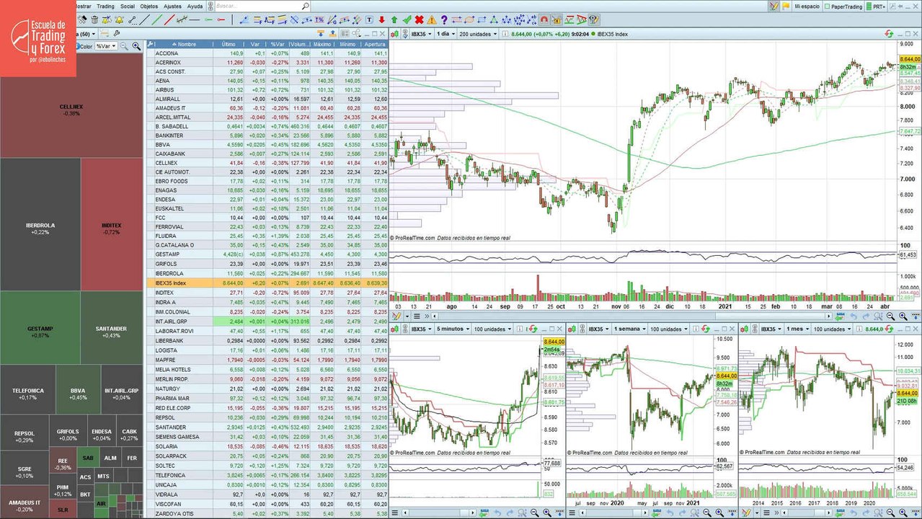Viewport: 922px width, 519px height.
Task: Click the refresh arrows icon on main chart
Action: pos(888,33)
